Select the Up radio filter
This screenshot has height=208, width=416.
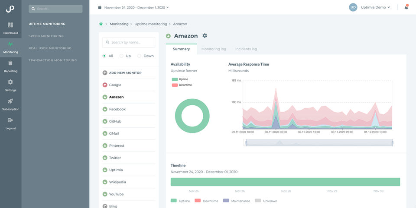121,56
